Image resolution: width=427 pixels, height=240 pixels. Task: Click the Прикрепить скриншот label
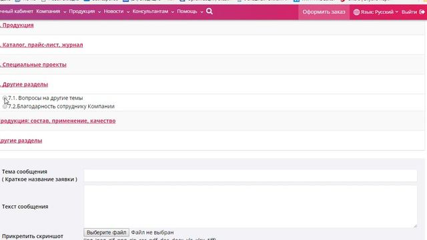point(33,236)
